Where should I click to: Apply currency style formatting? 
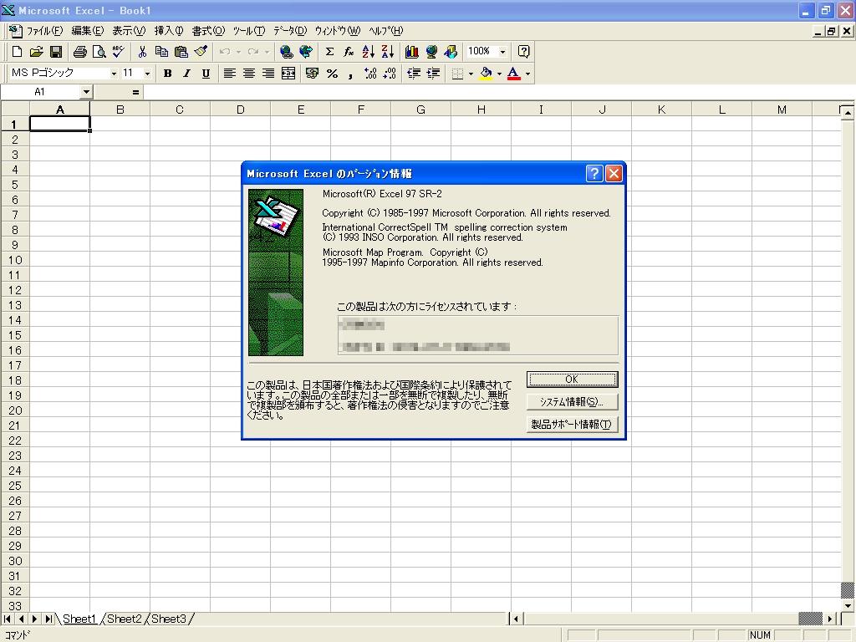click(313, 74)
